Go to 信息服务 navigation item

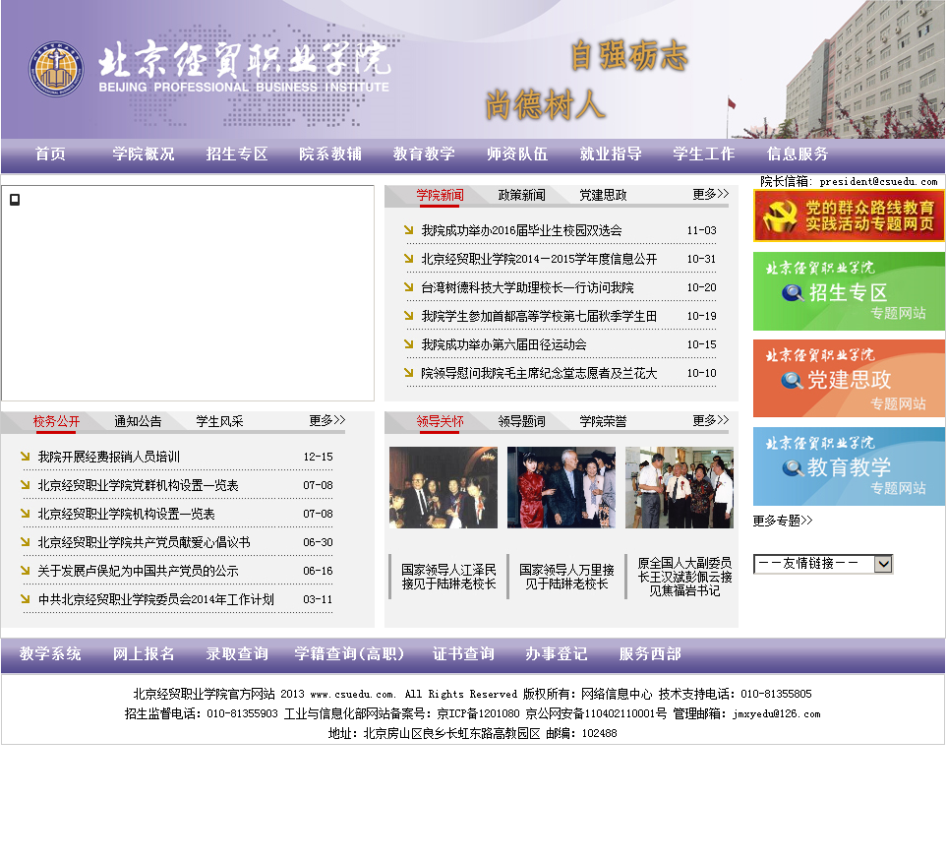pyautogui.click(x=798, y=154)
